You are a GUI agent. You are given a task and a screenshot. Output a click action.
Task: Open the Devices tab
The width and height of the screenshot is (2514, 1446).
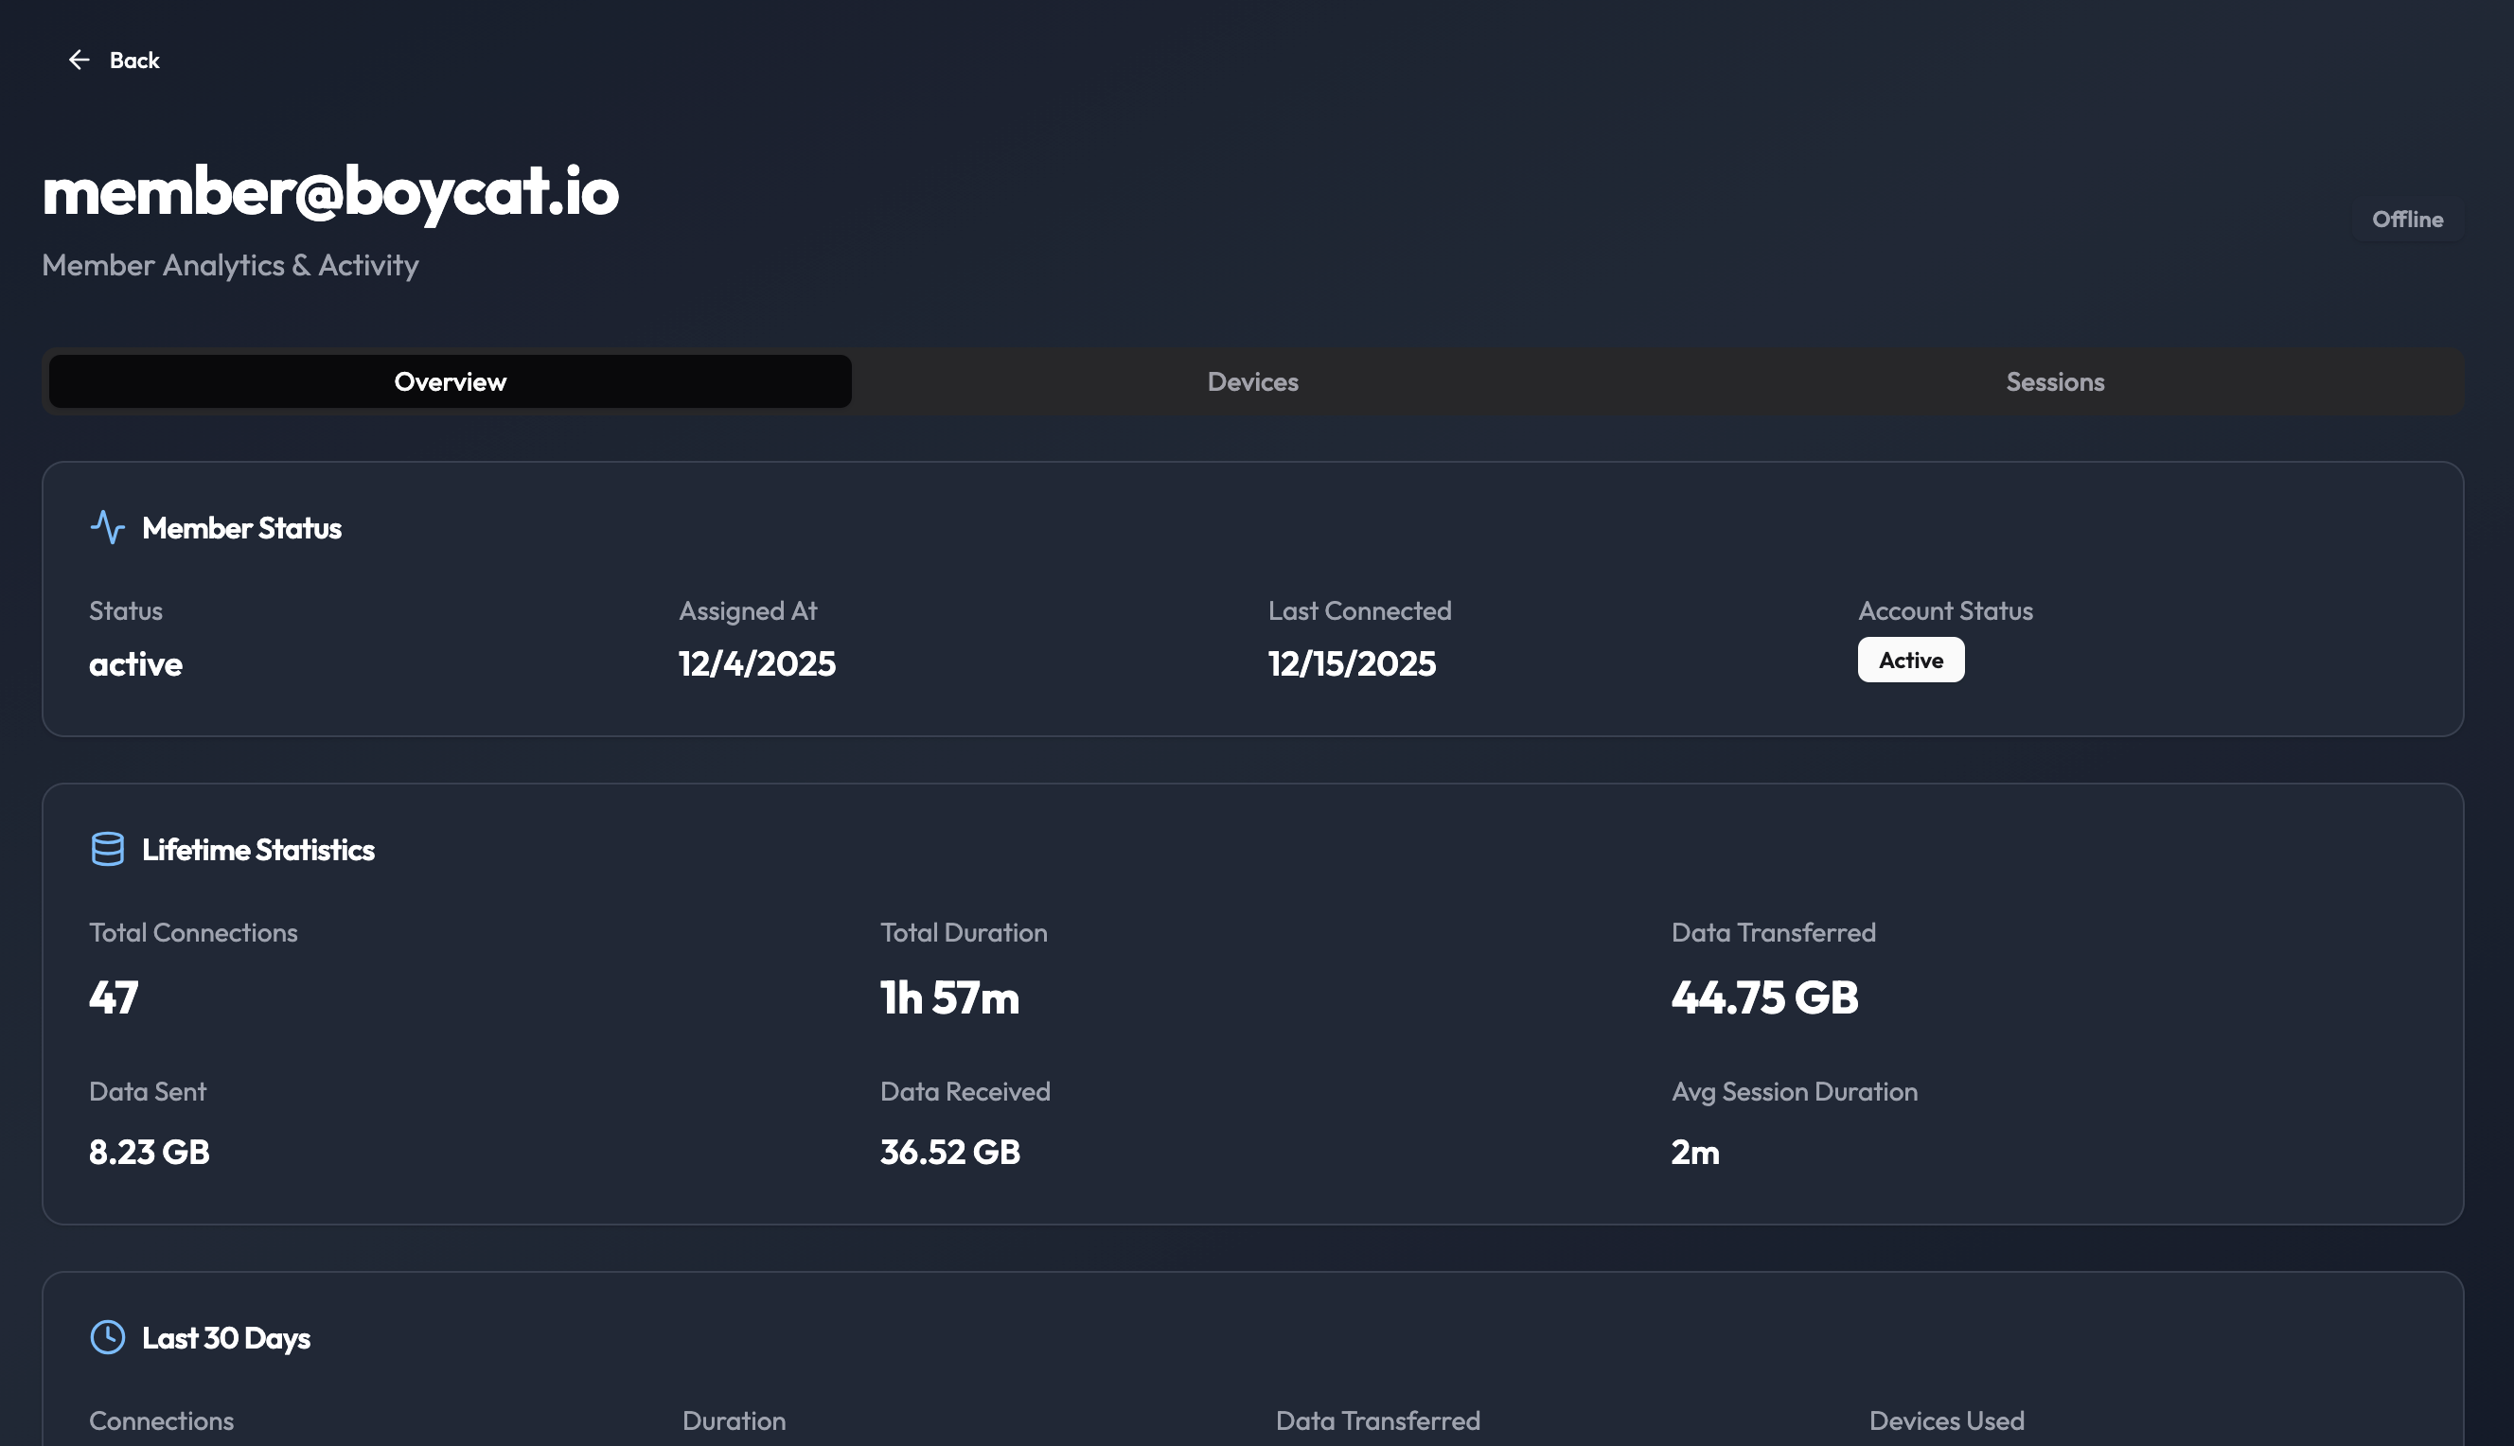pyautogui.click(x=1251, y=381)
